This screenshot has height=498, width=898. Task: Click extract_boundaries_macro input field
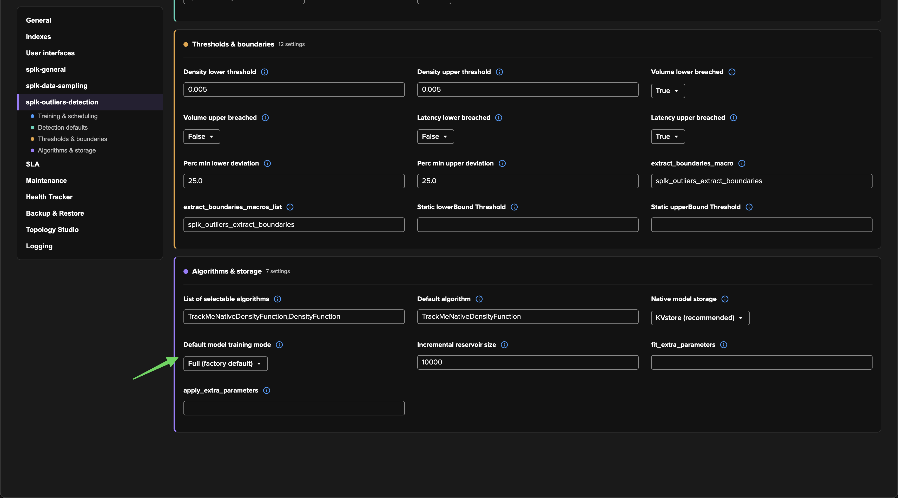coord(762,181)
